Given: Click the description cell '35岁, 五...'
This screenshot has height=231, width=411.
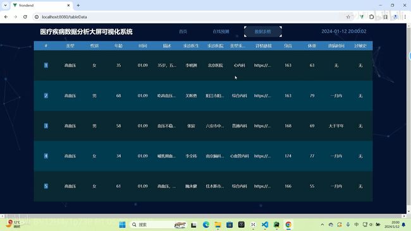Looking at the screenshot, I should click(167, 65).
